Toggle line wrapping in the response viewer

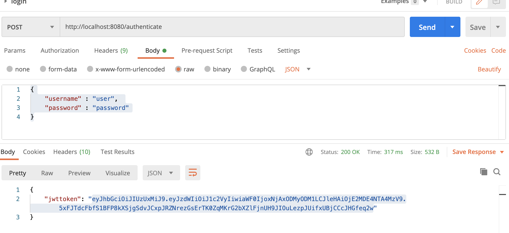tap(193, 173)
